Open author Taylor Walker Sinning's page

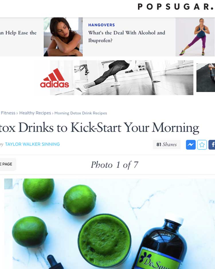pos(32,144)
